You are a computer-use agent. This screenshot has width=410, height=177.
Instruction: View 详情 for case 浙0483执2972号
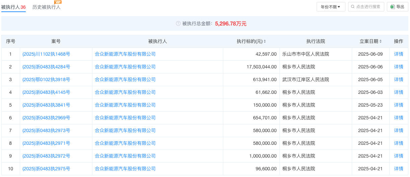tap(399, 156)
